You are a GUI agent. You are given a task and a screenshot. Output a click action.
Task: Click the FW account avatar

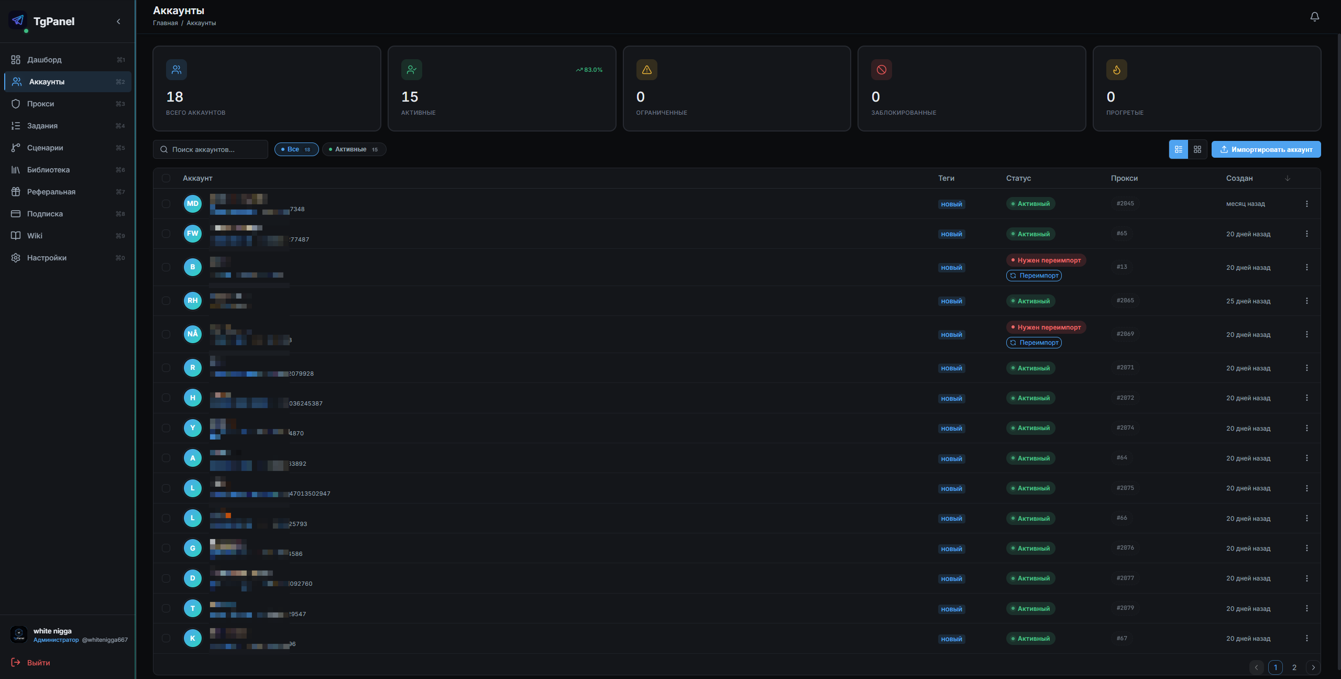pyautogui.click(x=193, y=234)
